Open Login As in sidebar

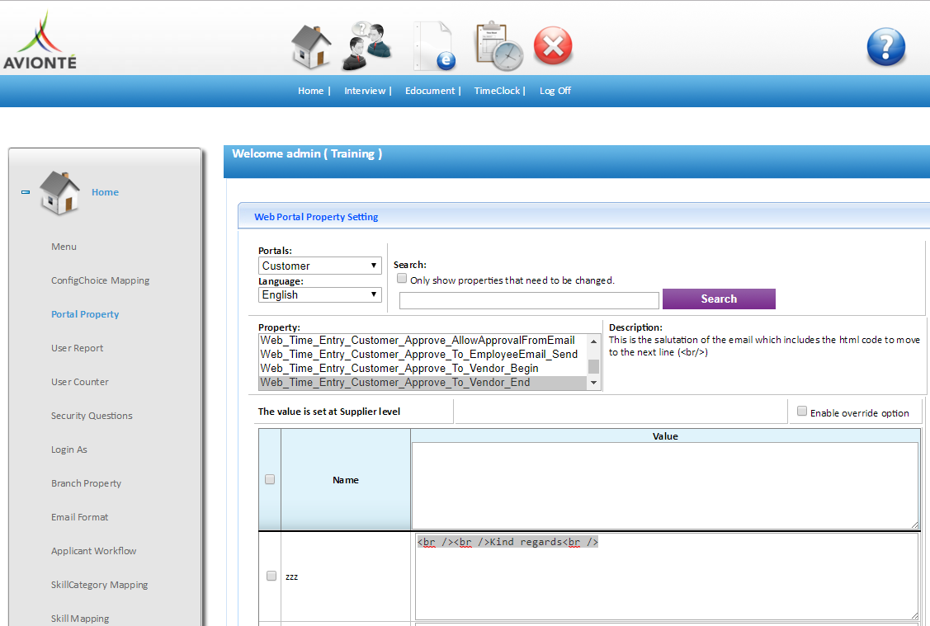coord(68,449)
